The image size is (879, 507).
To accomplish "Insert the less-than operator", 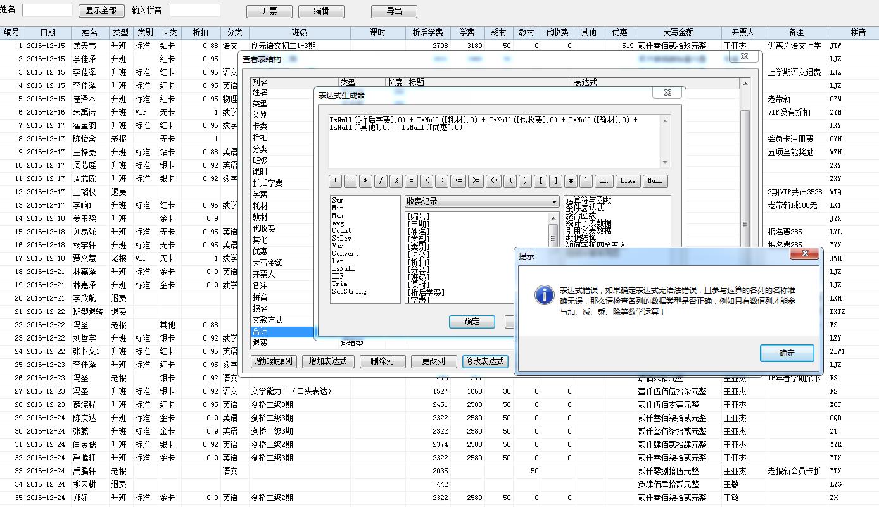I will (x=427, y=181).
